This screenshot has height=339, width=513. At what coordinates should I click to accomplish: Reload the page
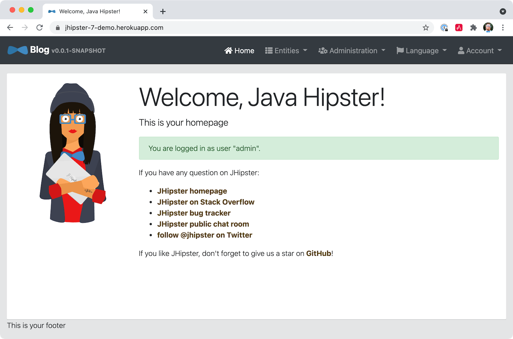click(x=39, y=28)
